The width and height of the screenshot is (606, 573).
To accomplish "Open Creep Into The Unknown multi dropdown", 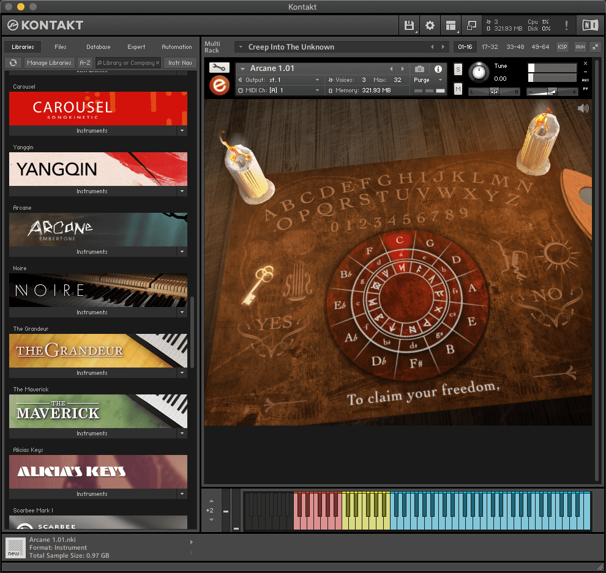I will click(x=241, y=47).
